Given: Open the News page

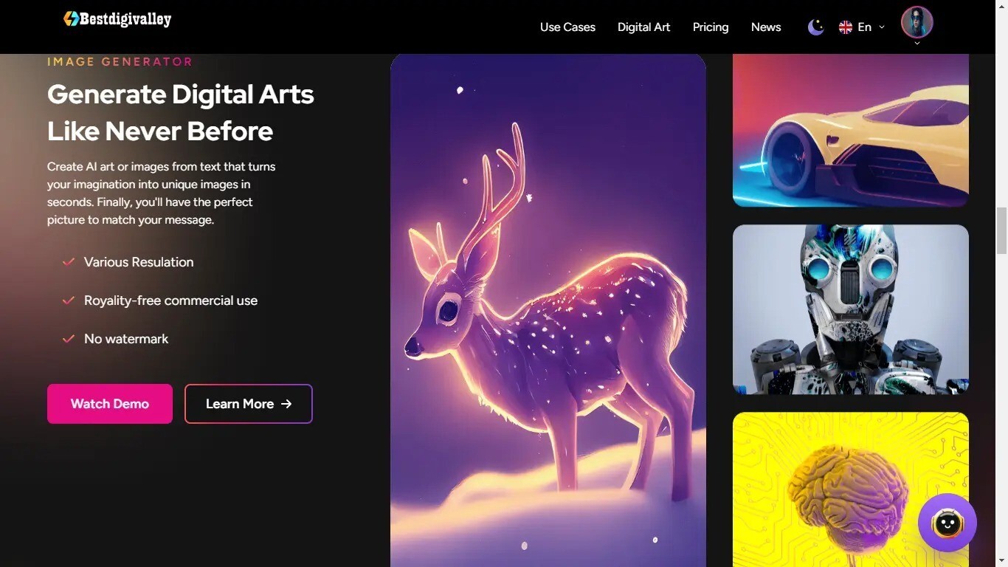Looking at the screenshot, I should [x=766, y=27].
